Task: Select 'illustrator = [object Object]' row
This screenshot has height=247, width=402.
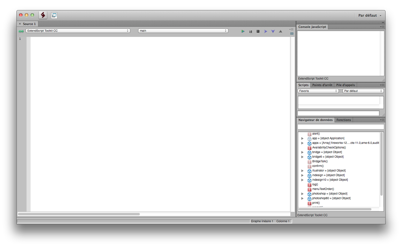Action: tap(329, 171)
